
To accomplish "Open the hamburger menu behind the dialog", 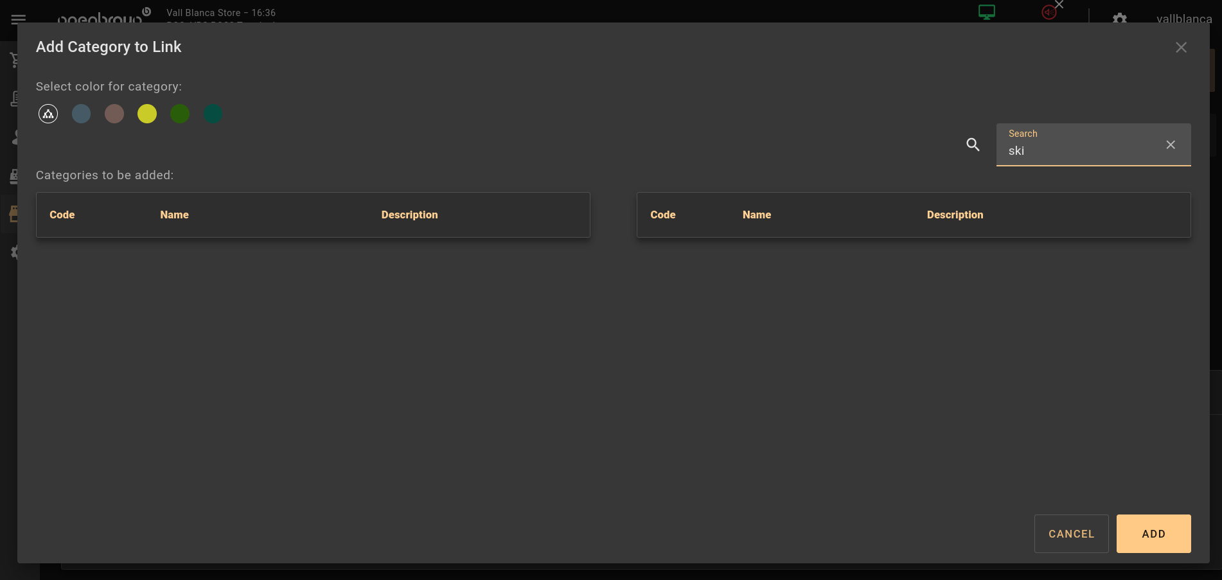I will pyautogui.click(x=19, y=19).
